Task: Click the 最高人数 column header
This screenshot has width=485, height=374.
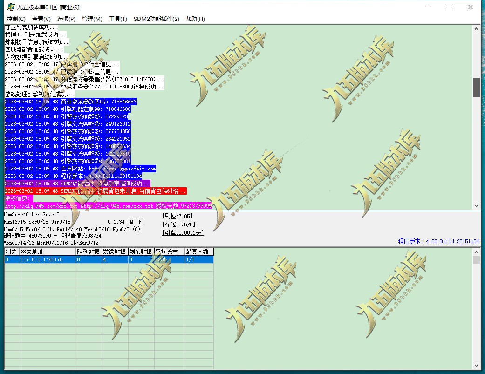Action: [199, 252]
